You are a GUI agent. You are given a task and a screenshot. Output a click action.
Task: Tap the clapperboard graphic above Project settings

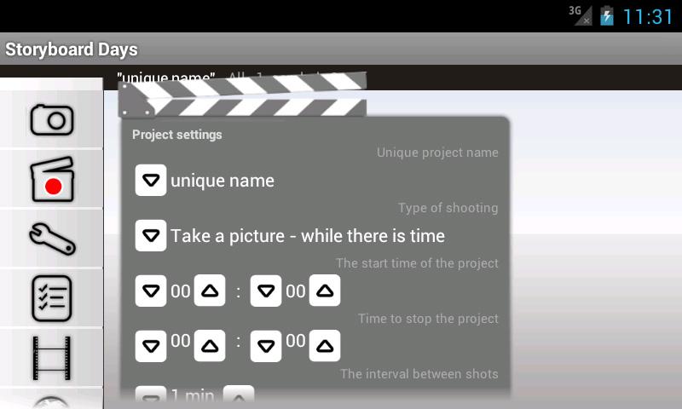242,95
